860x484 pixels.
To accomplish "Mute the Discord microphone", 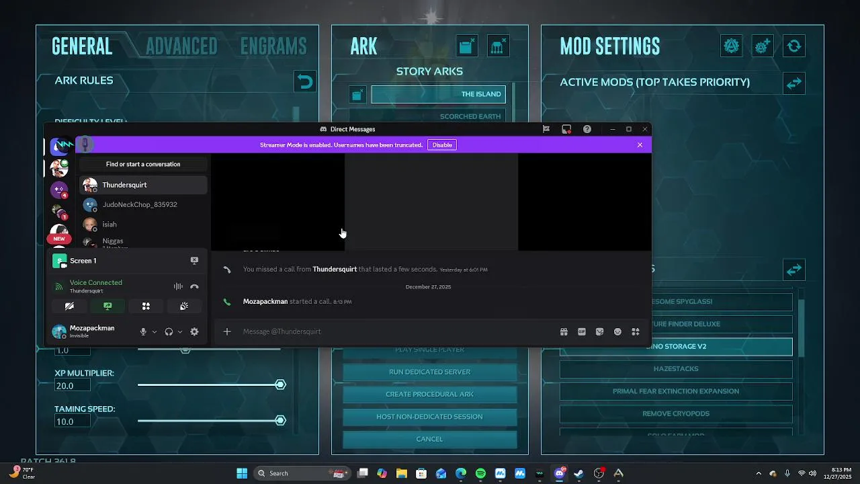I will [x=143, y=331].
